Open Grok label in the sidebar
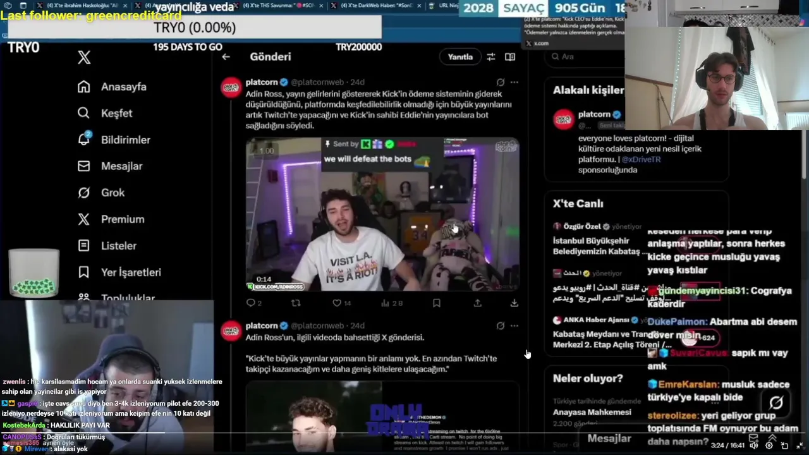Screen dimensions: 809x455 click(x=113, y=193)
